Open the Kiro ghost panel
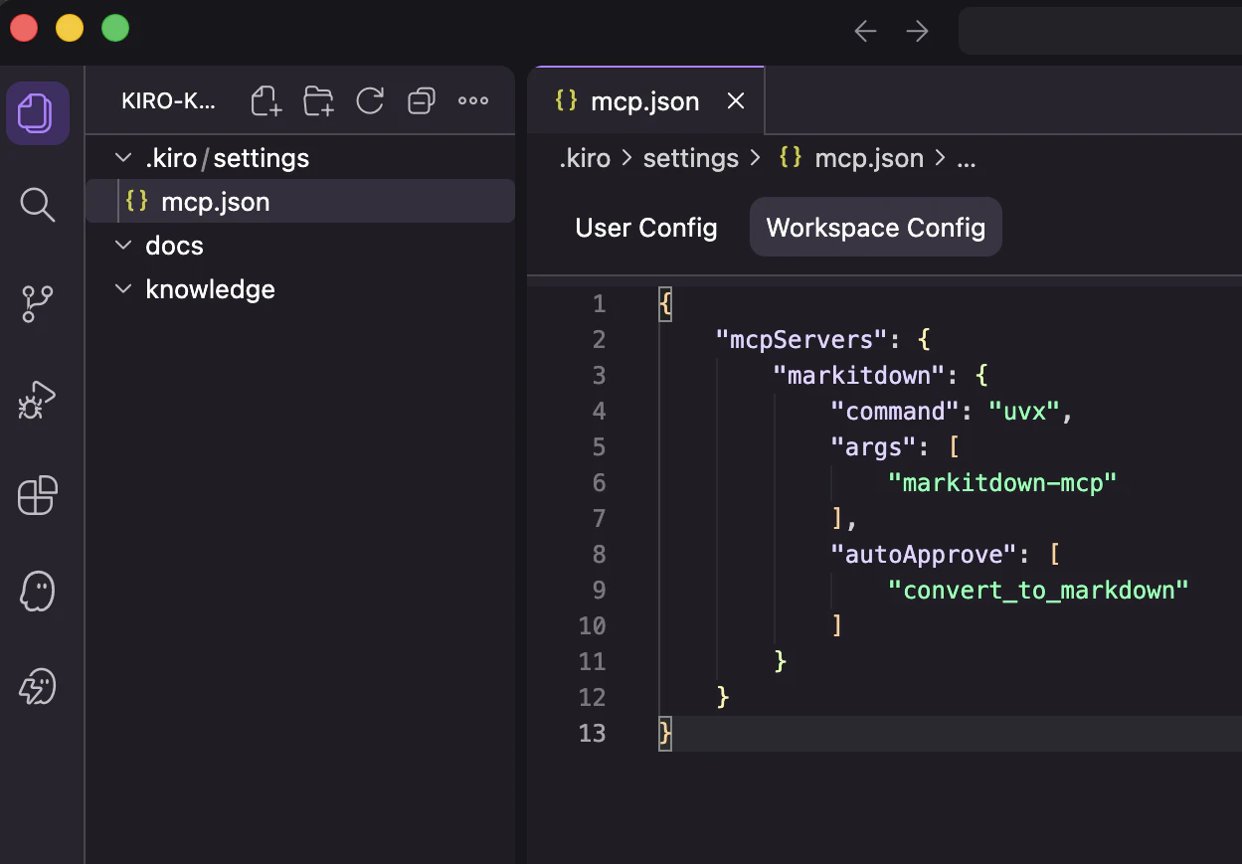This screenshot has height=864, width=1242. click(38, 592)
